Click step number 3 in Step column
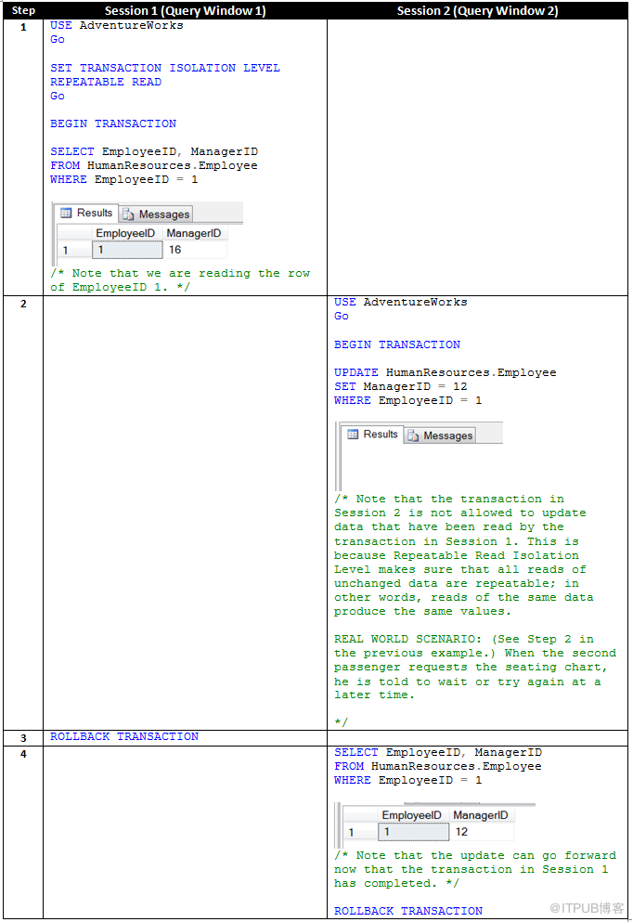This screenshot has height=922, width=633. point(23,738)
